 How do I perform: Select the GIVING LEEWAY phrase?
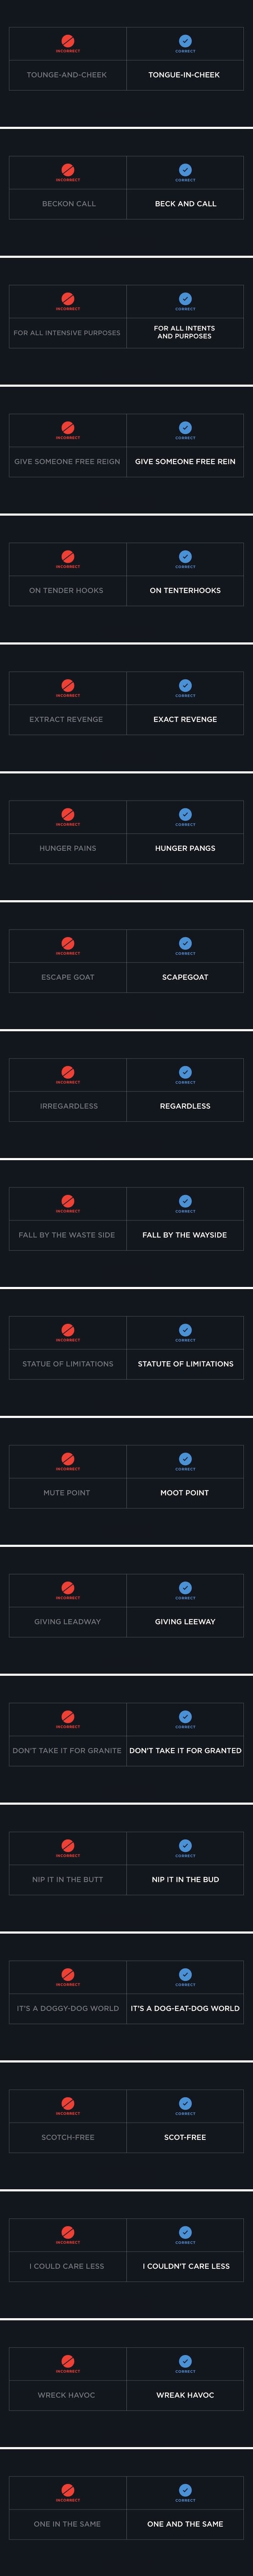pos(185,1622)
